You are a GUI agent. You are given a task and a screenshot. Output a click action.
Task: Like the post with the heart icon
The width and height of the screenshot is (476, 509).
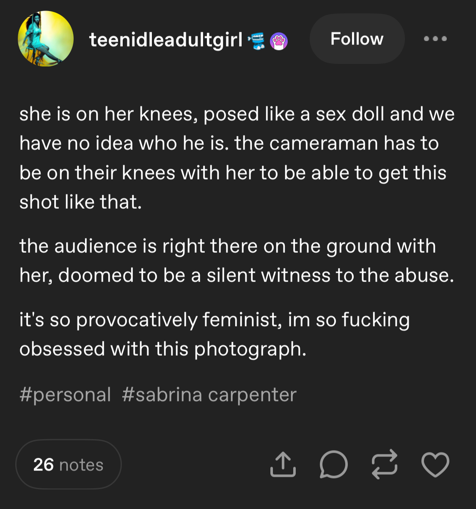coord(435,465)
